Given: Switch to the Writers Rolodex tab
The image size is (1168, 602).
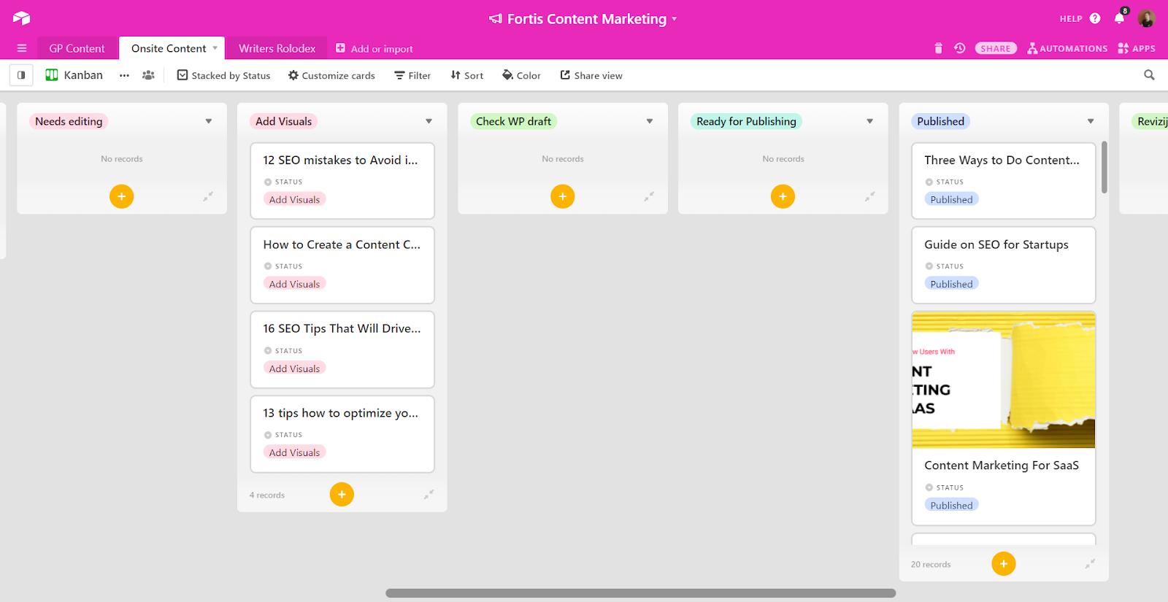Looking at the screenshot, I should (x=277, y=49).
